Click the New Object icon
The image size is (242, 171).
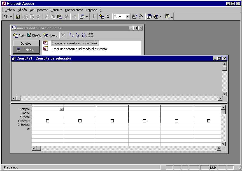click(156, 16)
